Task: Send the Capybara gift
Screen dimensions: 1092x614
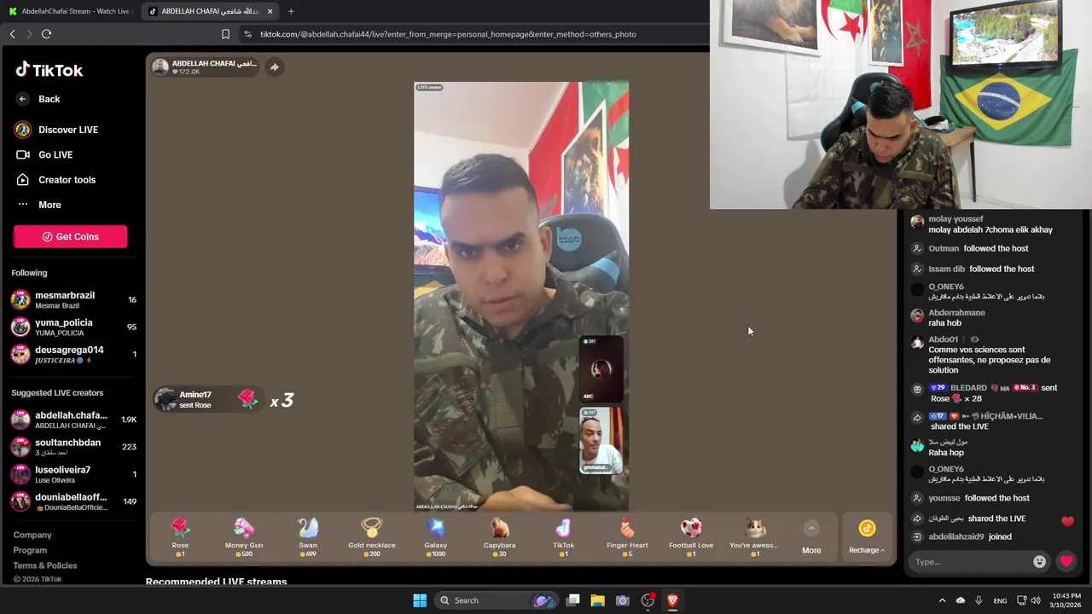Action: 500,537
